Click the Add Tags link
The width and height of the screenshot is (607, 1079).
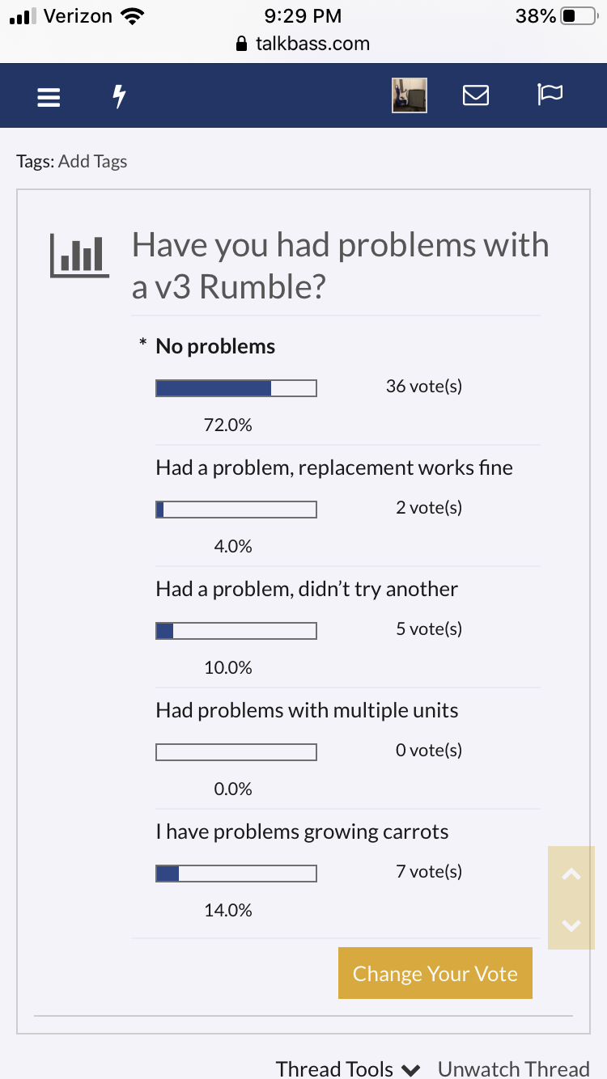pyautogui.click(x=93, y=161)
